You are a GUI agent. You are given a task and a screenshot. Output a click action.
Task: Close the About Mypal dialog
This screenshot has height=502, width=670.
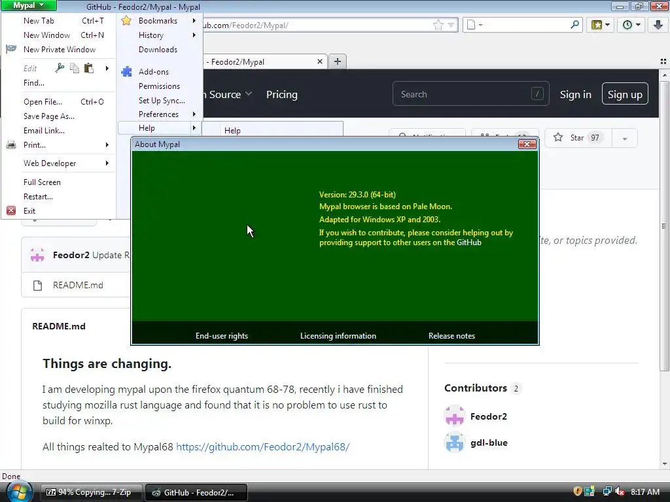click(x=527, y=144)
